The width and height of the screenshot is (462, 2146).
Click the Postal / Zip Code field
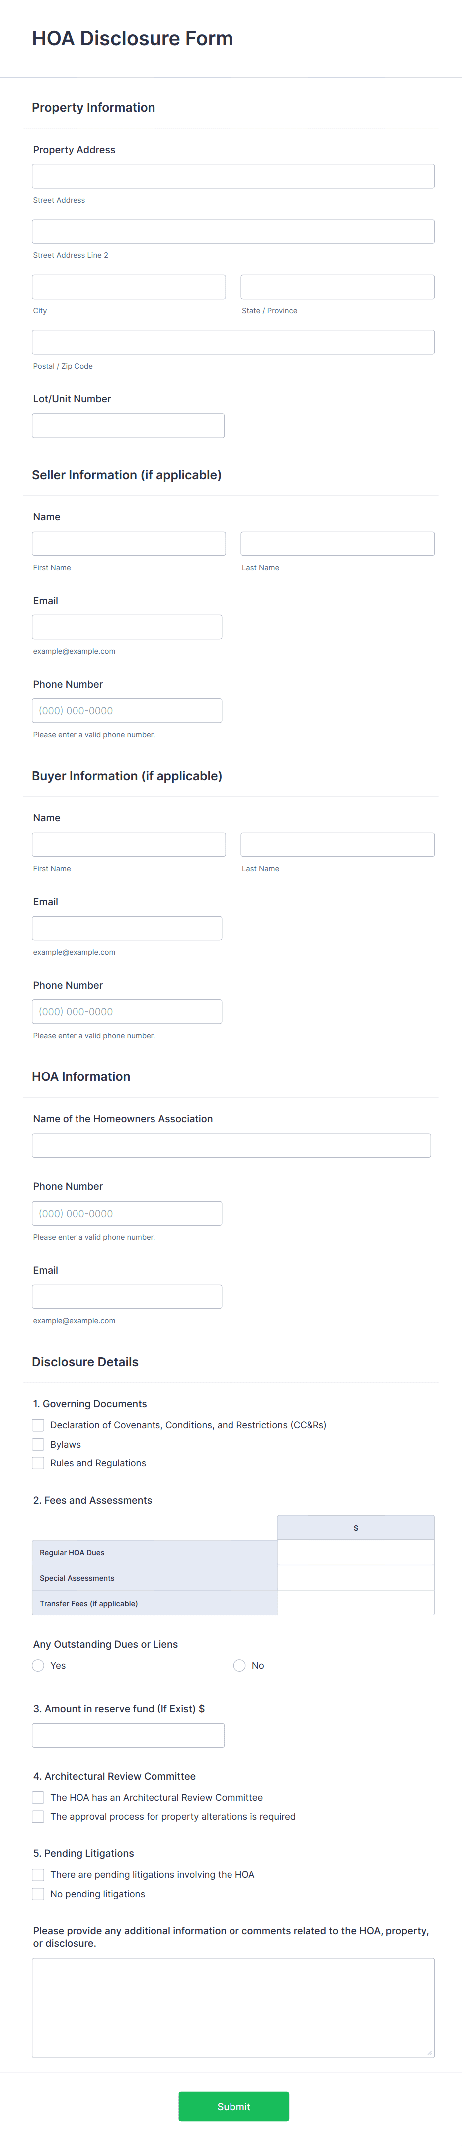[232, 342]
